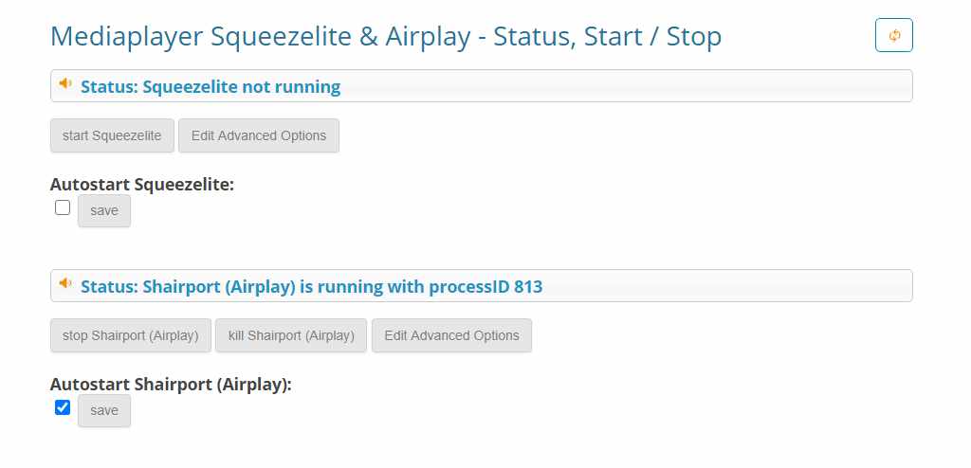Image resolution: width=971 pixels, height=468 pixels.
Task: Click the word 'Status:' in the Squeezelite panel
Action: pos(109,86)
